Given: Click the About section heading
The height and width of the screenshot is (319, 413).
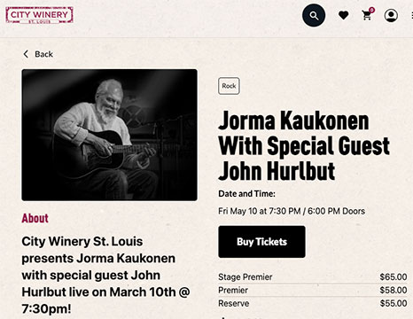Looking at the screenshot, I should (35, 218).
